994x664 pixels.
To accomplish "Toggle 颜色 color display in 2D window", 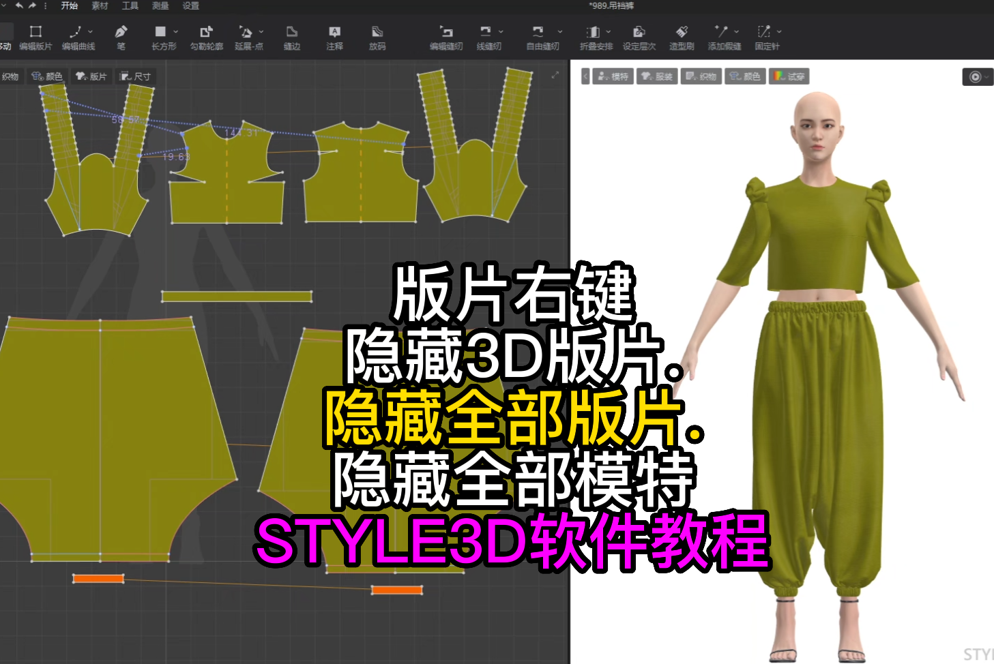I will pos(47,76).
